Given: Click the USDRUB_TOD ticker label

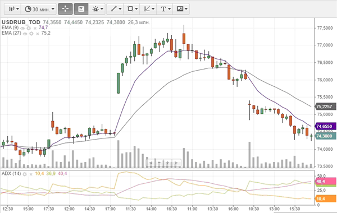Looking at the screenshot, I should coord(21,22).
